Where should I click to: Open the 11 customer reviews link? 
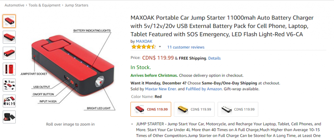(x=186, y=47)
